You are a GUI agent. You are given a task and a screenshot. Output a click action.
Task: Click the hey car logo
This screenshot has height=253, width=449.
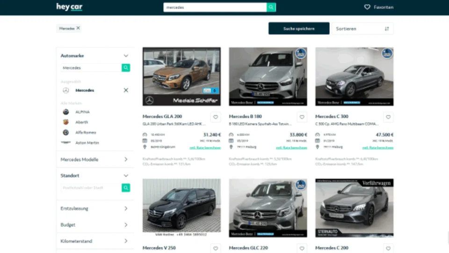pyautogui.click(x=69, y=7)
